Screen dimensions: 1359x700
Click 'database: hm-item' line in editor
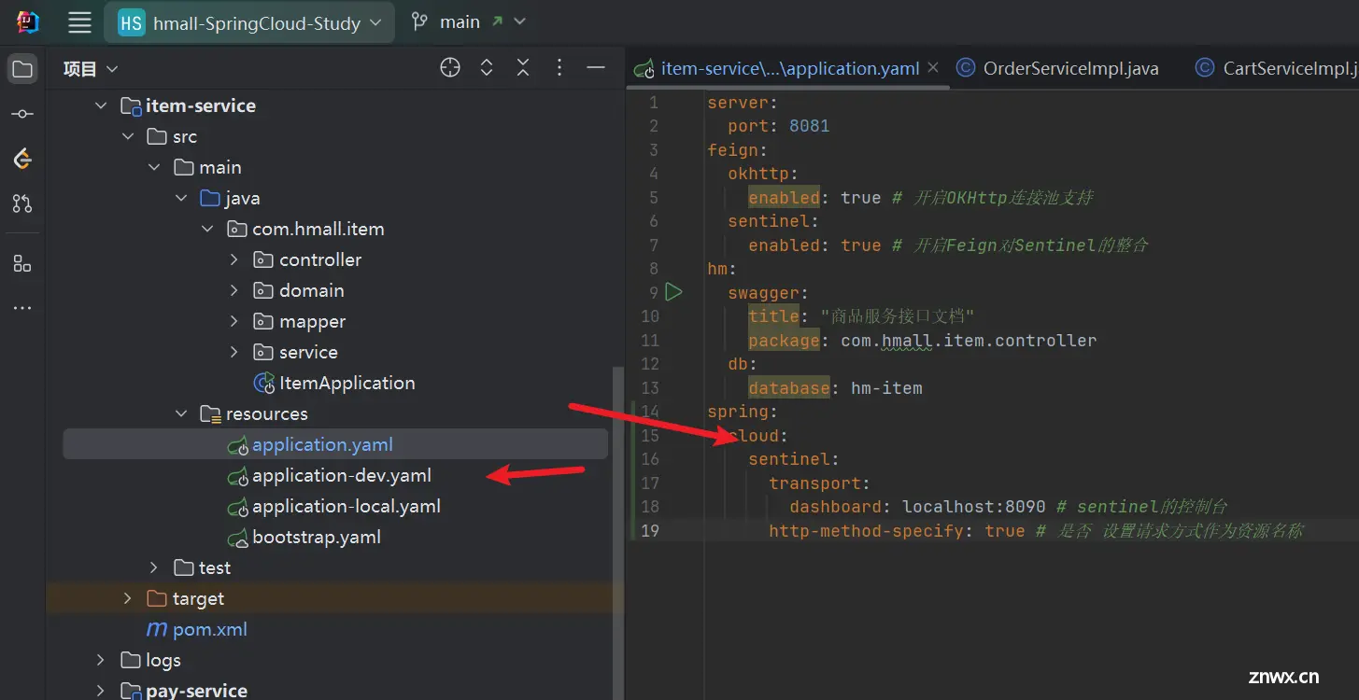[835, 388]
